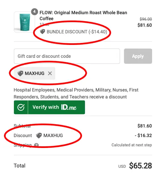Click the checkmark icon on ID.me button

click(21, 107)
